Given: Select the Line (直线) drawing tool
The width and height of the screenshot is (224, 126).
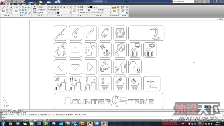Looking at the screenshot, I should [x=3, y=9].
